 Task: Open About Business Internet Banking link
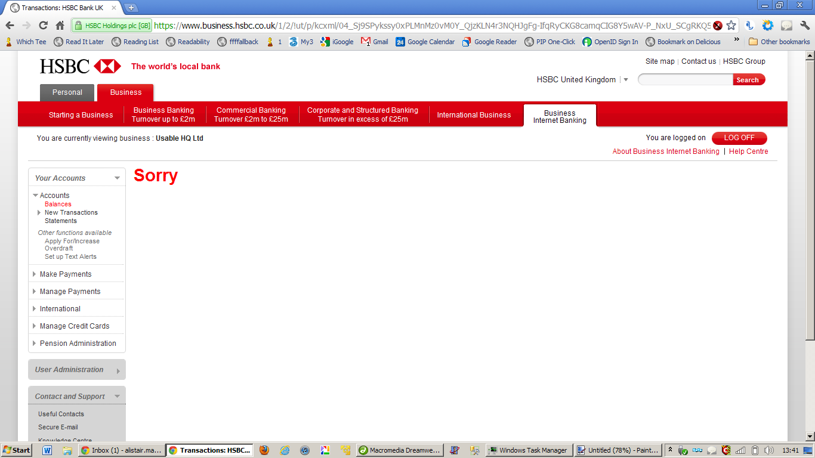[x=666, y=151]
